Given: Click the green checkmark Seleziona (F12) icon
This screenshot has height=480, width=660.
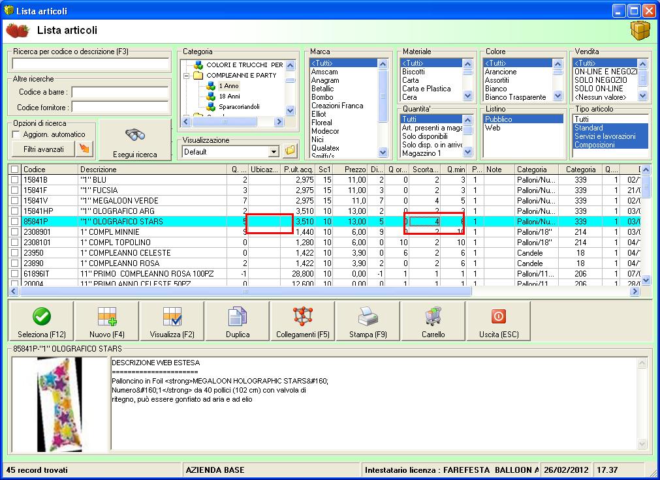Looking at the screenshot, I should [42, 317].
